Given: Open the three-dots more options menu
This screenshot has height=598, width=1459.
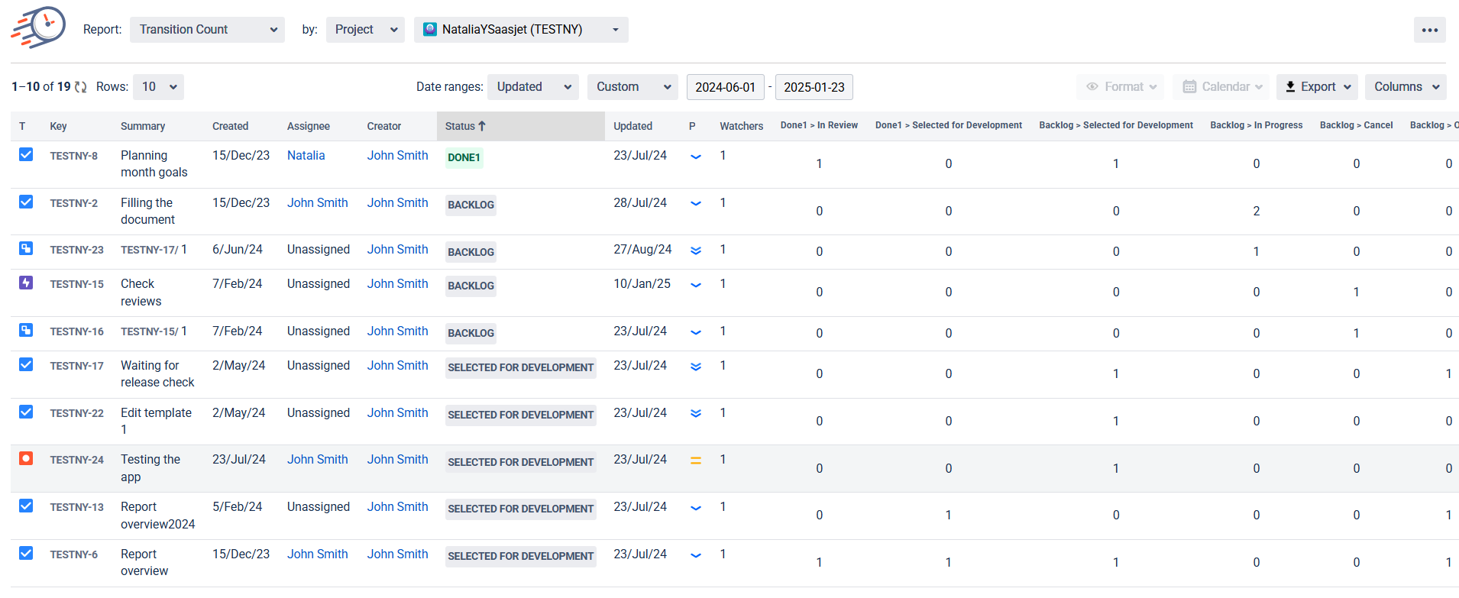Looking at the screenshot, I should (x=1429, y=30).
